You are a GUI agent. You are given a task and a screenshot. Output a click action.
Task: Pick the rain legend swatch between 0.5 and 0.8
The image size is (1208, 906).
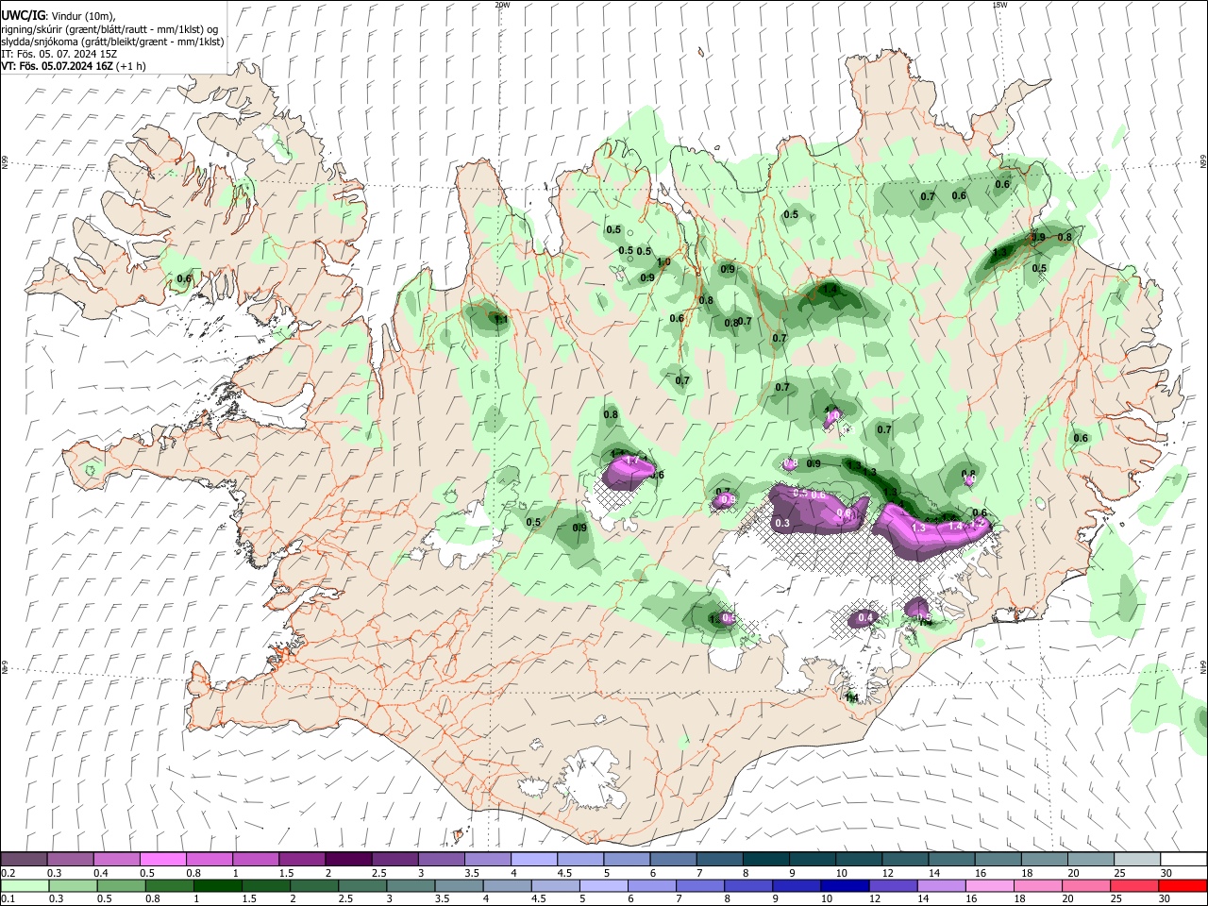pos(121,886)
